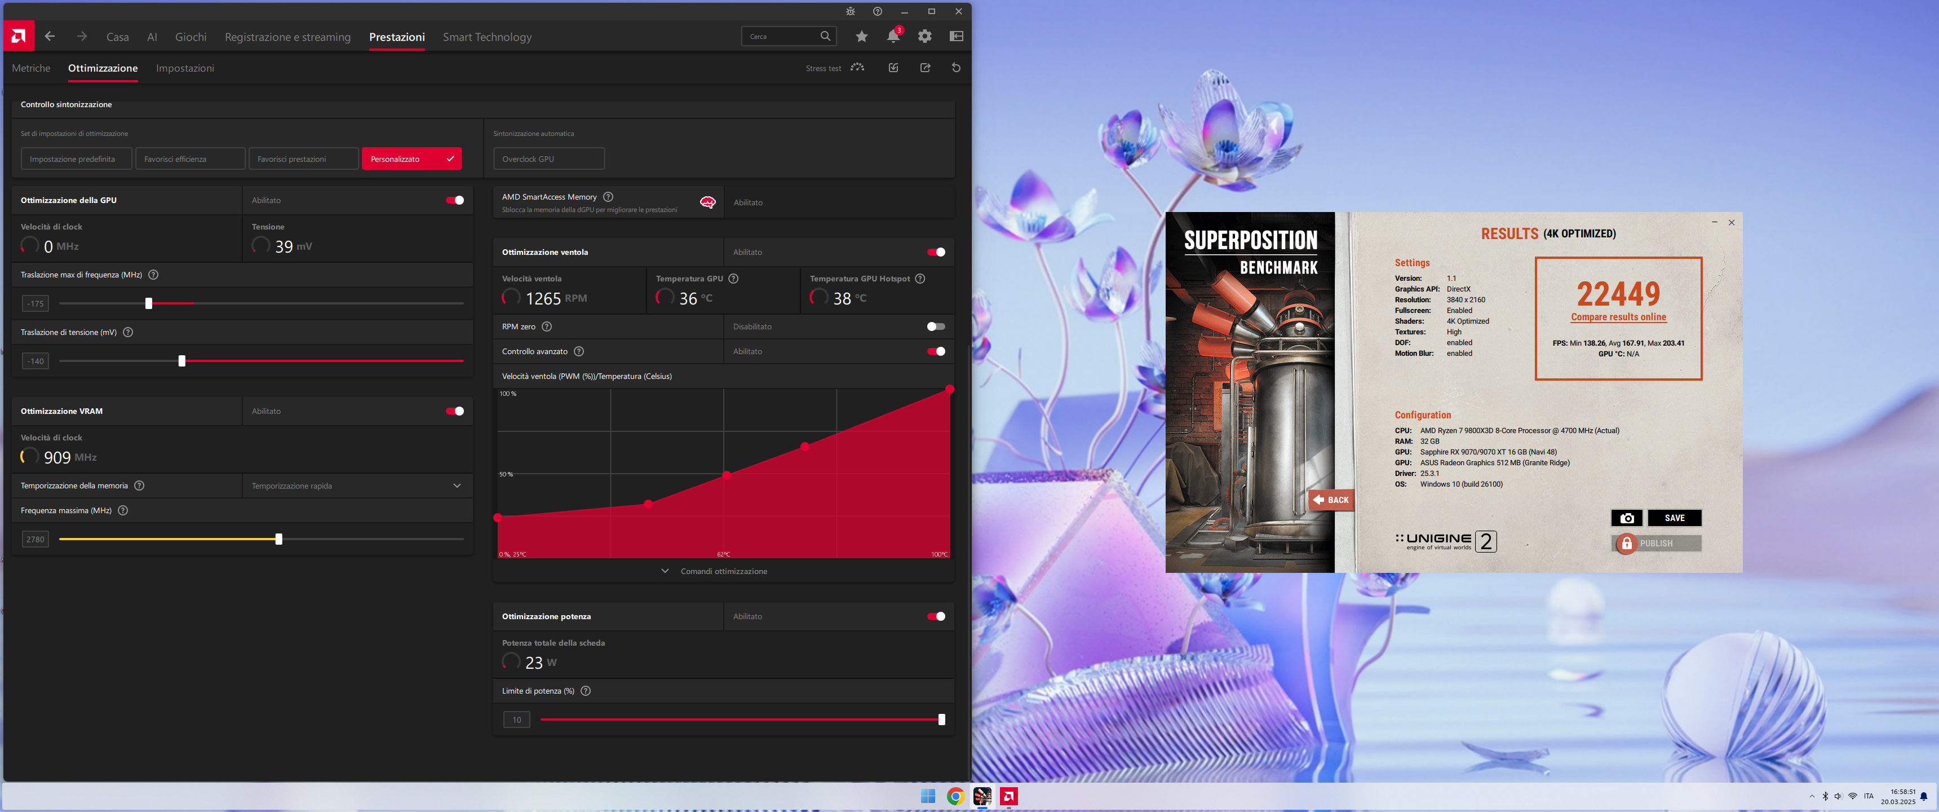
Task: Select Personalizzato preset
Action: point(411,159)
